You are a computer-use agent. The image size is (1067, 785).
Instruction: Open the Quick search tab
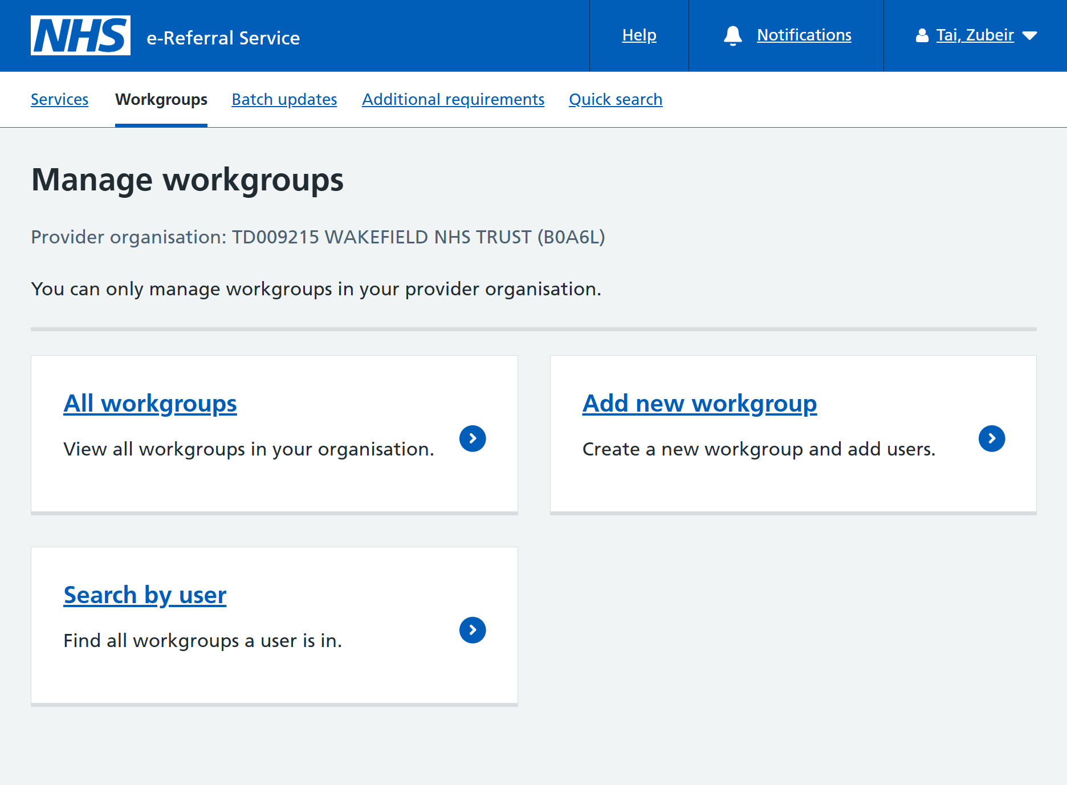(x=616, y=99)
